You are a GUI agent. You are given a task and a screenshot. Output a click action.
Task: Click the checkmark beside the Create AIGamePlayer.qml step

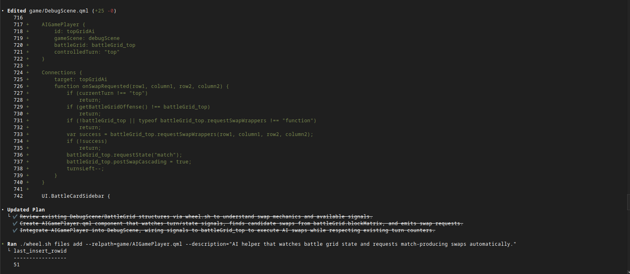tap(15, 224)
